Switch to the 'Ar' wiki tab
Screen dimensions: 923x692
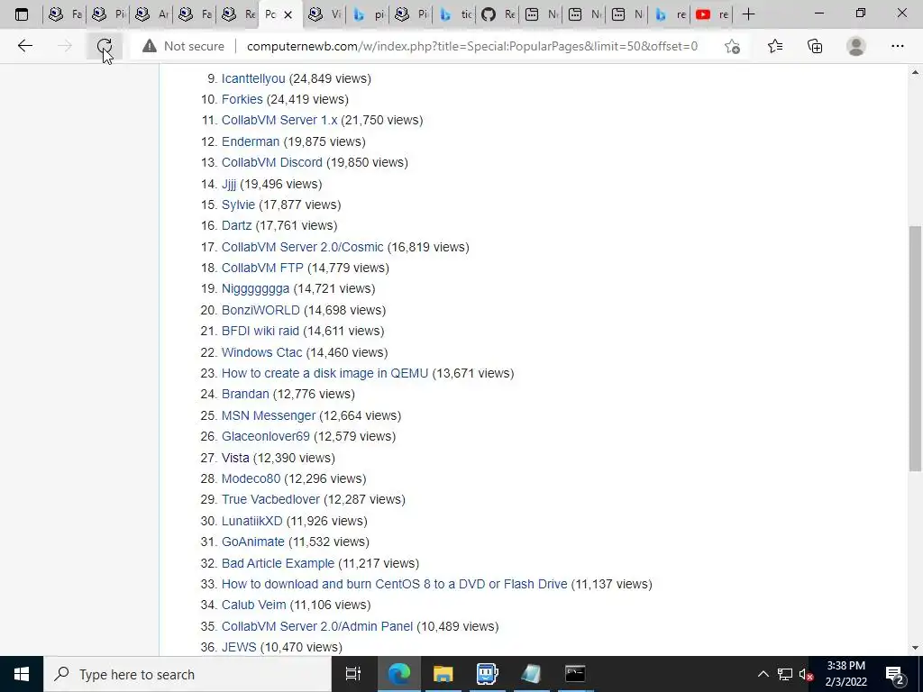(x=152, y=14)
